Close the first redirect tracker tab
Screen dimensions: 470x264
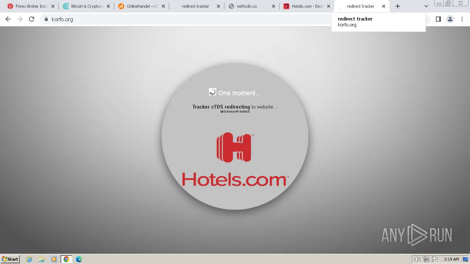[x=218, y=6]
